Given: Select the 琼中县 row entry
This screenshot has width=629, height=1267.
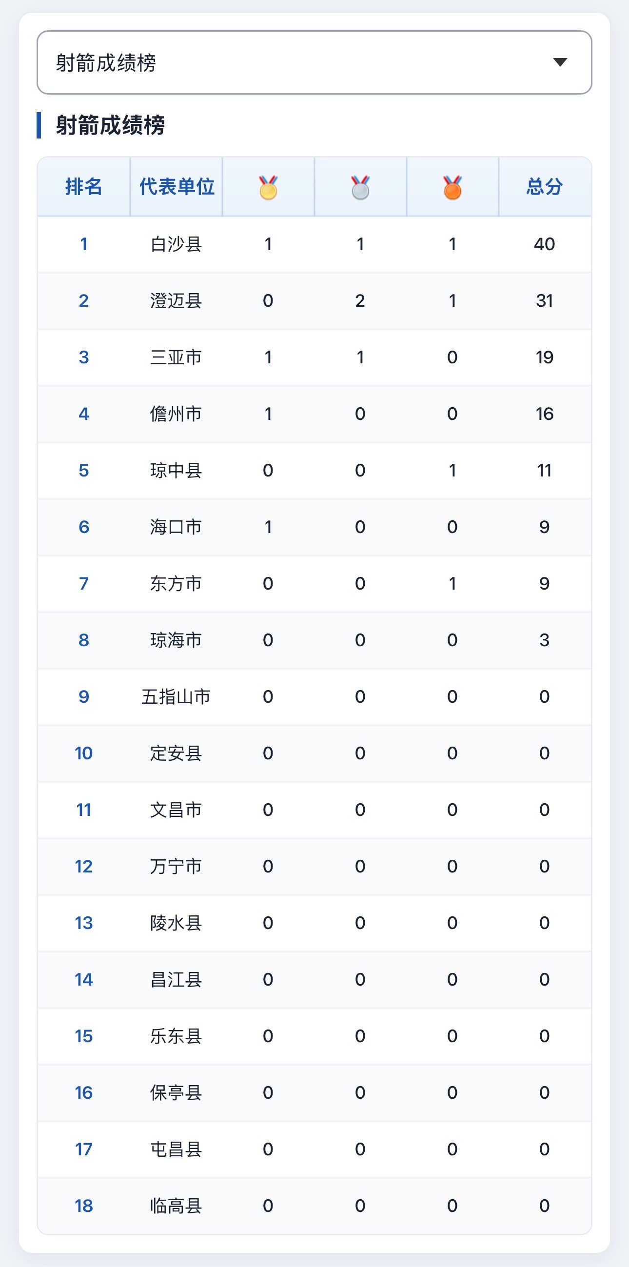Looking at the screenshot, I should (x=314, y=471).
